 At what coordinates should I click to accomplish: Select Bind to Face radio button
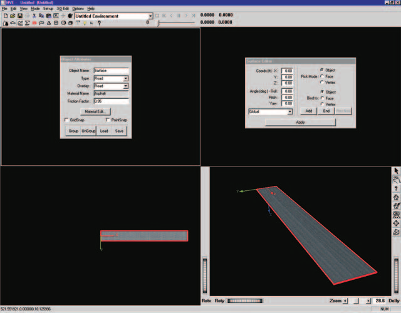[x=322, y=98]
